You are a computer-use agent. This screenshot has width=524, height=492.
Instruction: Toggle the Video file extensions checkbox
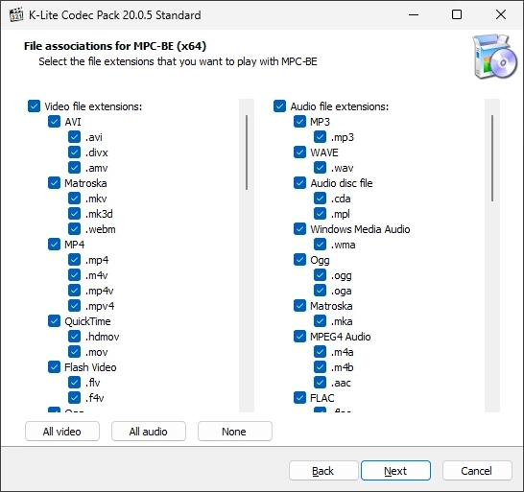35,106
